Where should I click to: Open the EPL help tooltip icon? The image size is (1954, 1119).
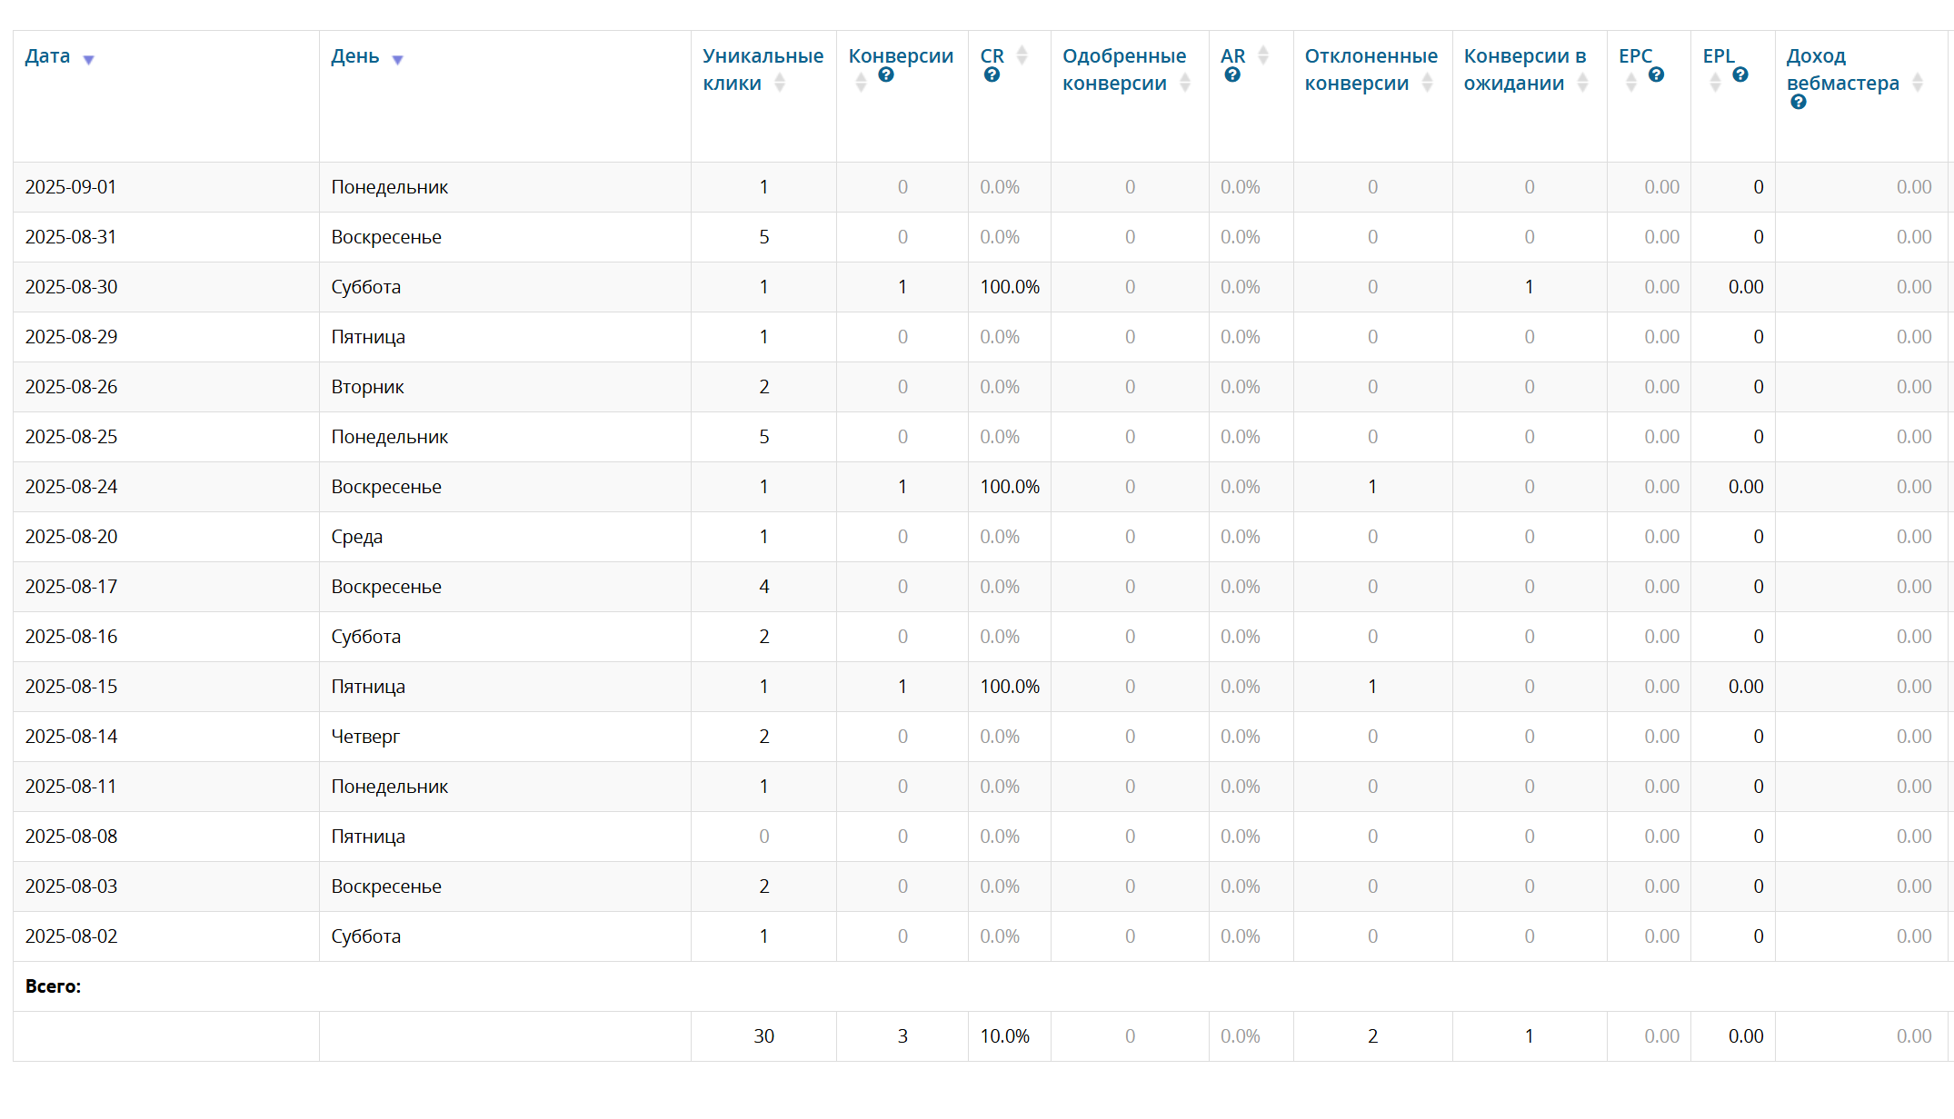tap(1740, 75)
